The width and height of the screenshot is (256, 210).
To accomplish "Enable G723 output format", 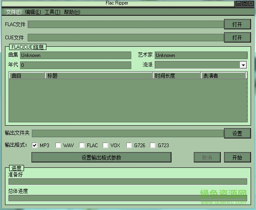I will [153, 145].
